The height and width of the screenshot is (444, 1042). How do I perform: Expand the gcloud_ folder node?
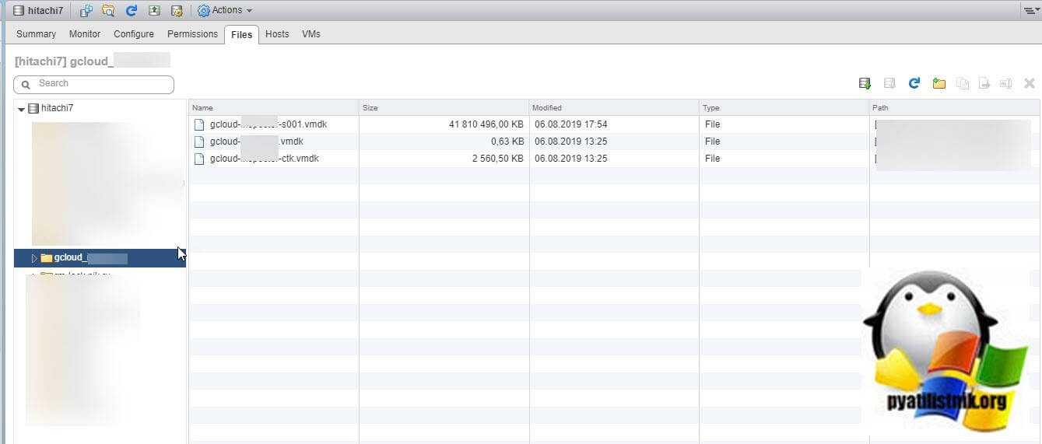pyautogui.click(x=34, y=258)
